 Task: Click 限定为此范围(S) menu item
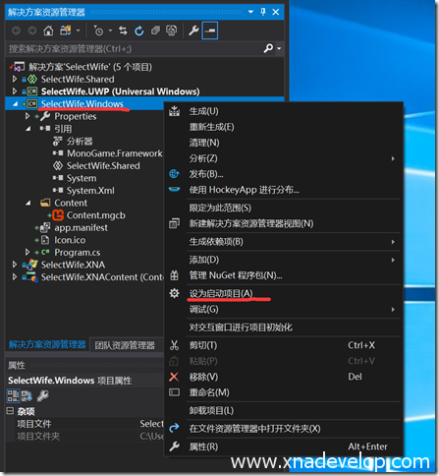point(284,208)
